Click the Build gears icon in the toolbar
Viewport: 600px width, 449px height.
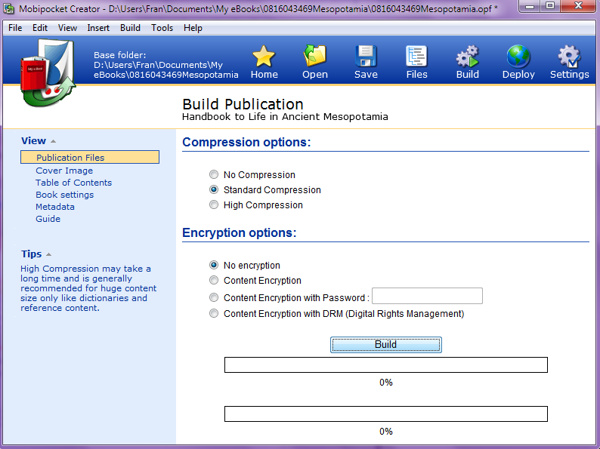coord(467,56)
